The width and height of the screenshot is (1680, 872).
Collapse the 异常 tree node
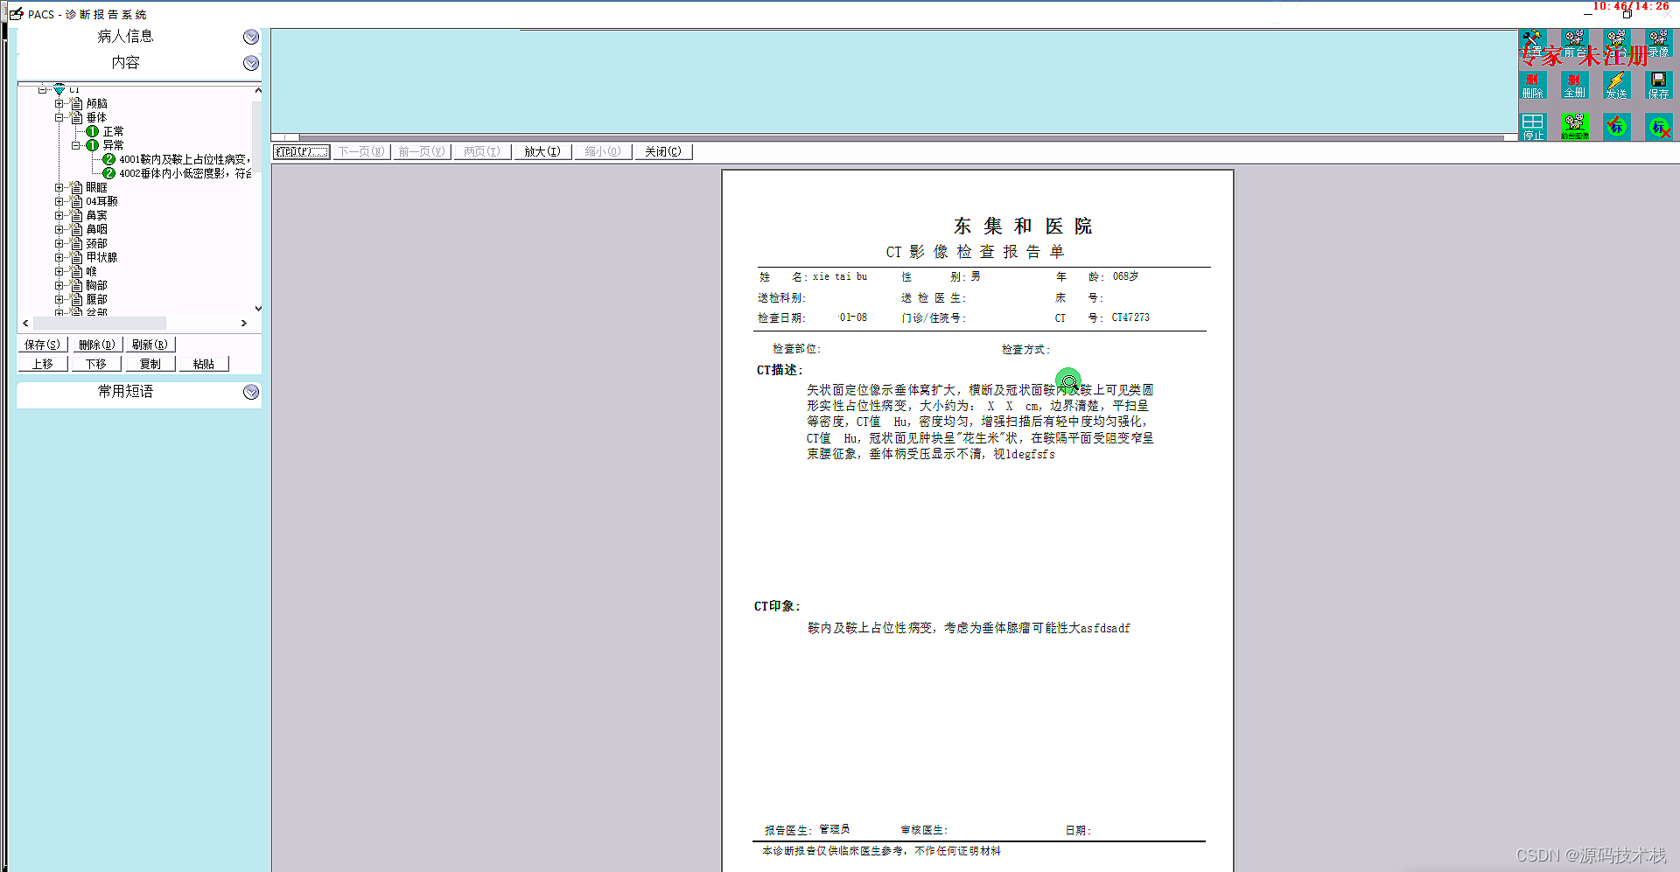click(x=76, y=145)
